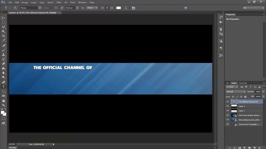Open the anti-aliasing Sharp dropdown
Image resolution: width=266 pixels, height=149 pixels.
92,8
